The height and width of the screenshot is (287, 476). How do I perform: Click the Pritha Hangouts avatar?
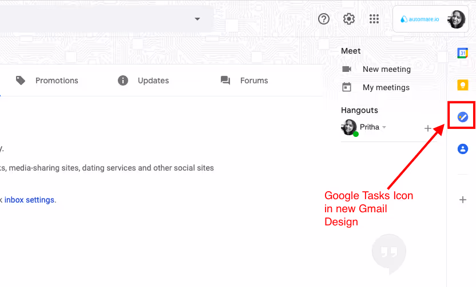349,127
